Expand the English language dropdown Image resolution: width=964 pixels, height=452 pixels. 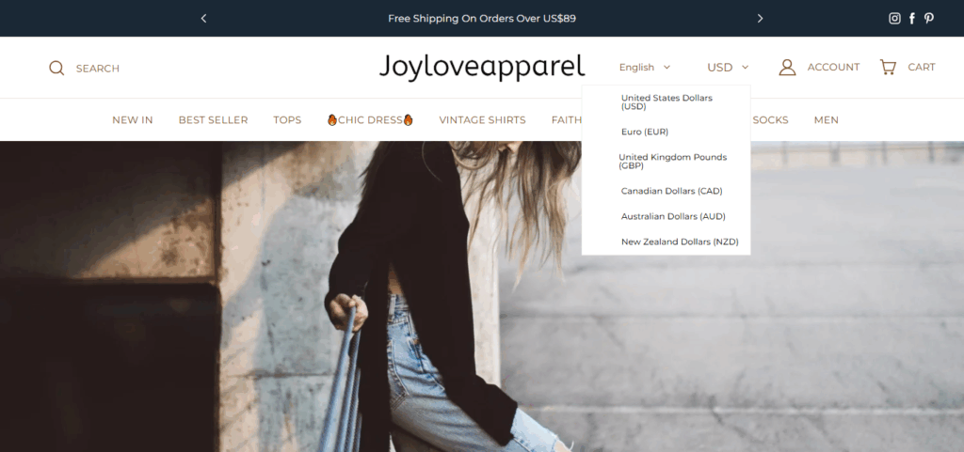(645, 68)
